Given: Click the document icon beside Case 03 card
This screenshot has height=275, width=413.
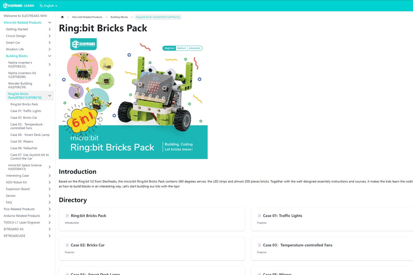Looking at the screenshot, I should (259, 245).
